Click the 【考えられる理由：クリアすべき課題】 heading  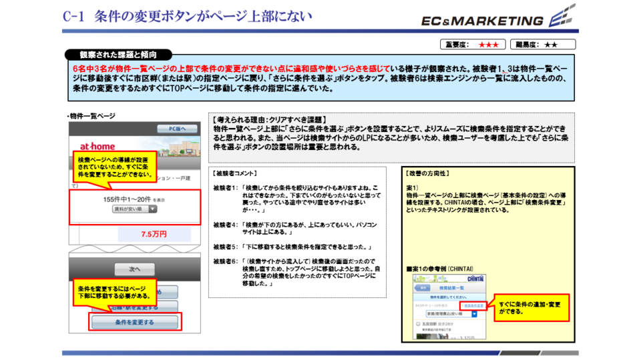coord(270,119)
